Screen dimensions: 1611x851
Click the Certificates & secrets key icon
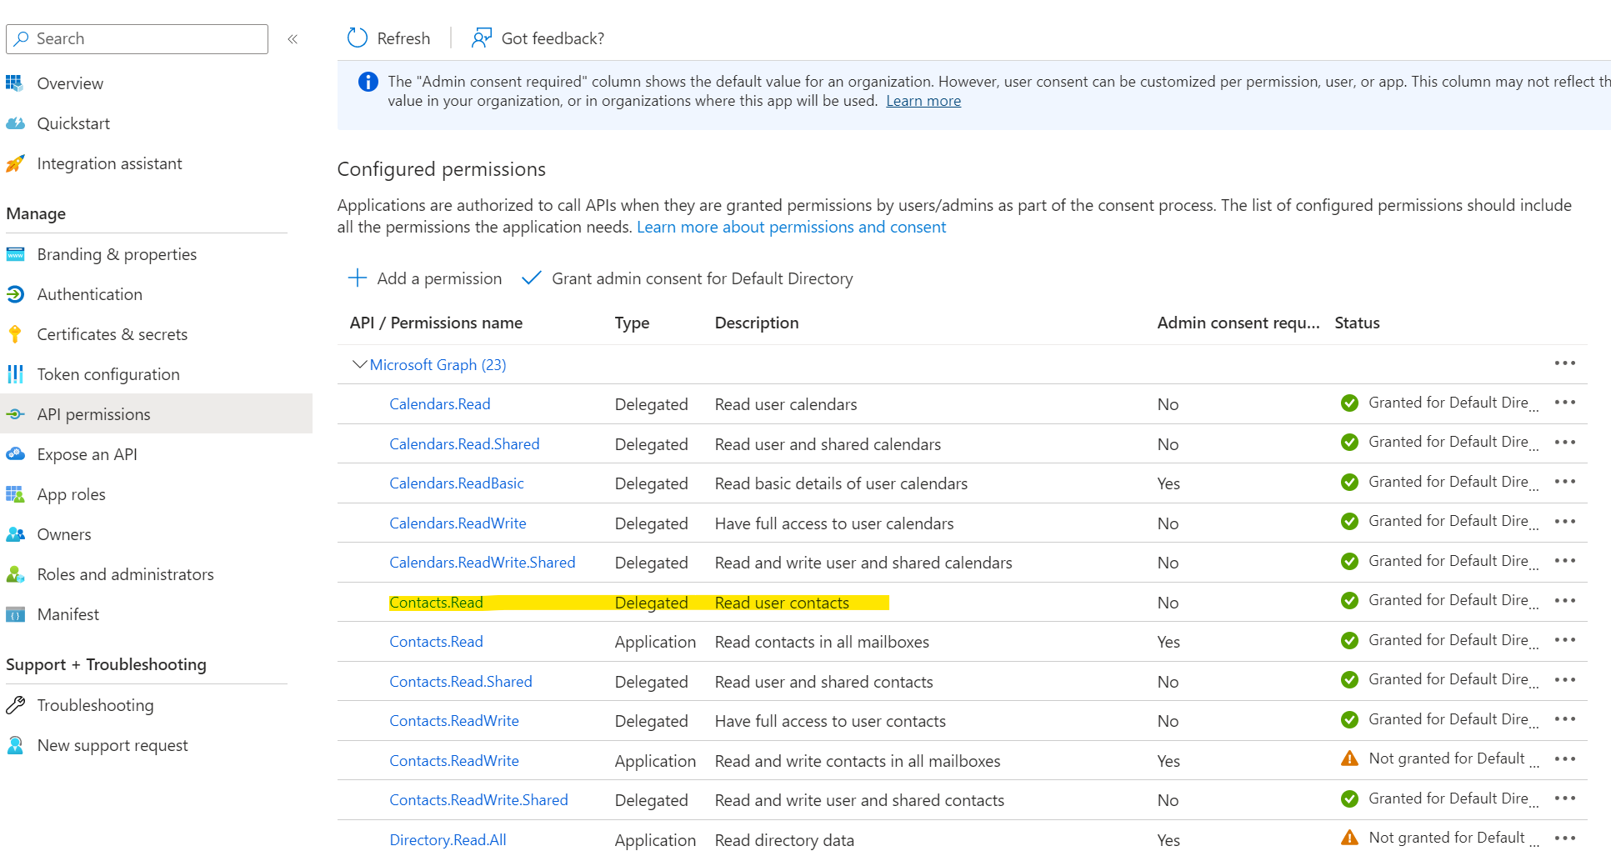pos(16,334)
